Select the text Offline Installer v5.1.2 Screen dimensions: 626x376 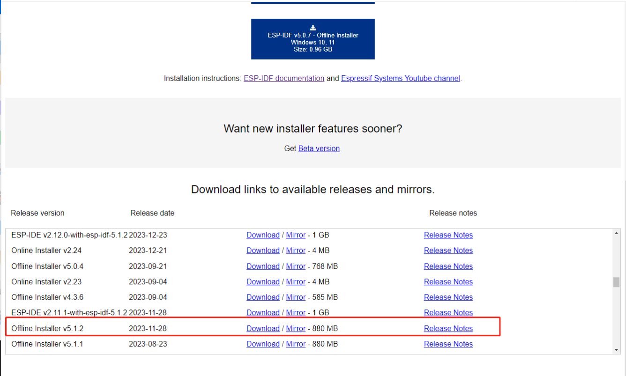pyautogui.click(x=47, y=329)
